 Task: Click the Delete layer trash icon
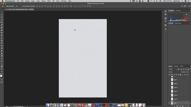[x=188, y=106]
